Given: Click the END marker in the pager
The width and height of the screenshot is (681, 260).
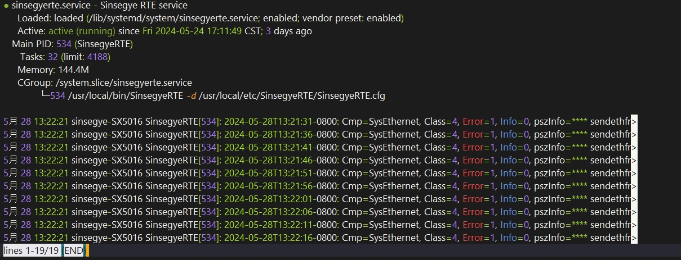Looking at the screenshot, I should click(73, 250).
